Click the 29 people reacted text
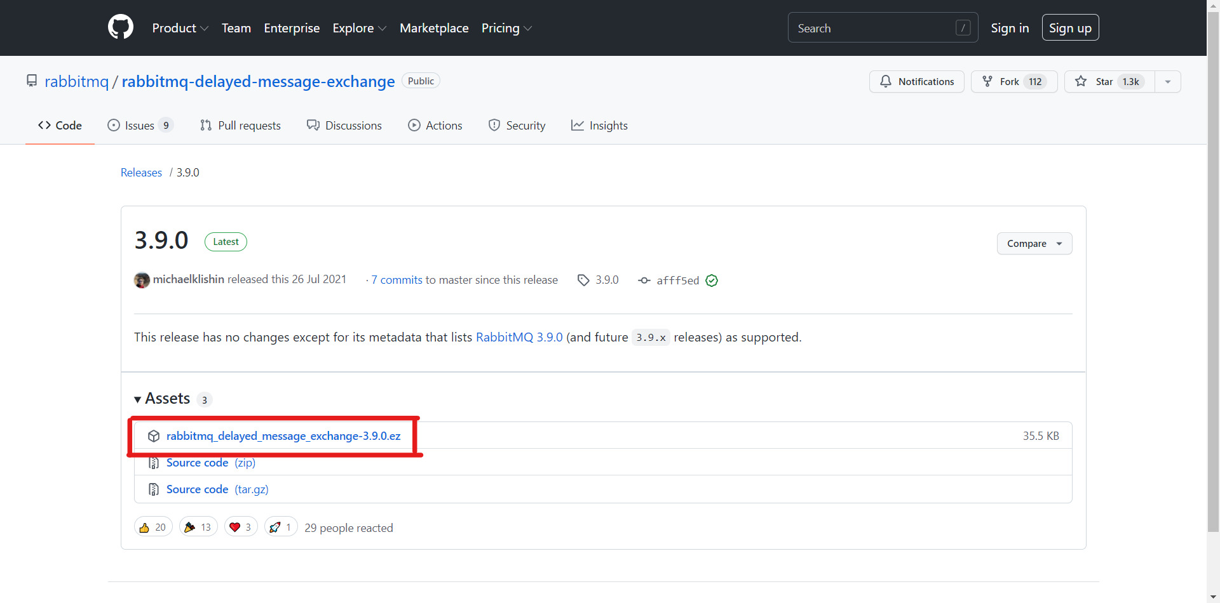Screen dimensions: 1220x603 349,528
